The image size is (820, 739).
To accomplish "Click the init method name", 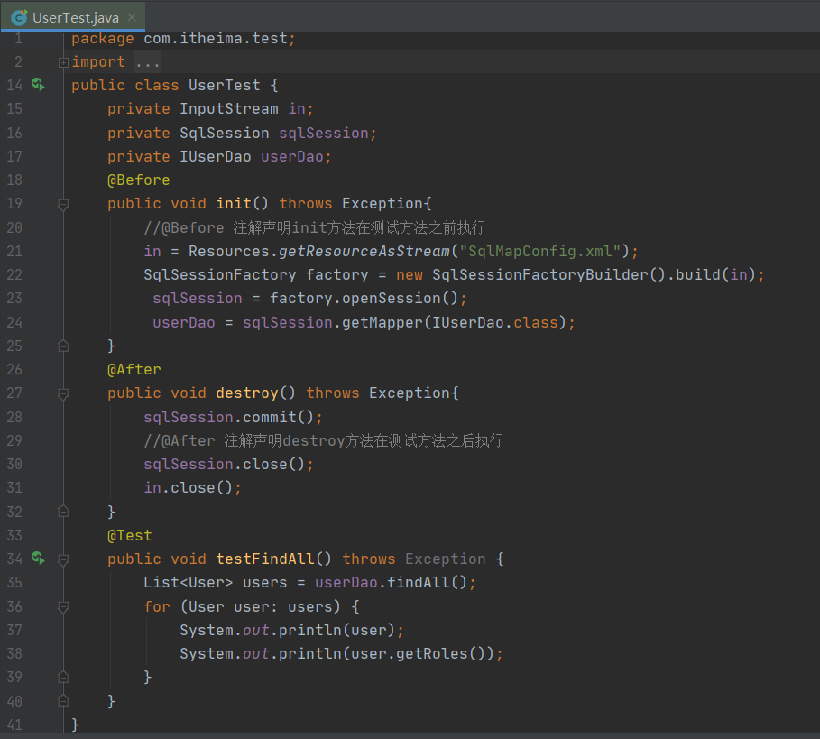I will coord(234,203).
